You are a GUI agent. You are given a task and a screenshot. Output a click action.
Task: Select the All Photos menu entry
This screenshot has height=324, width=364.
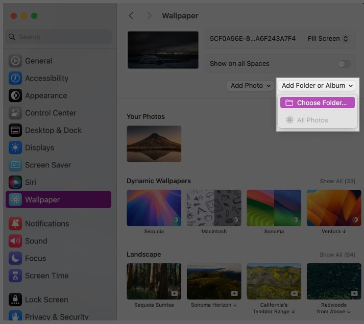pos(318,120)
